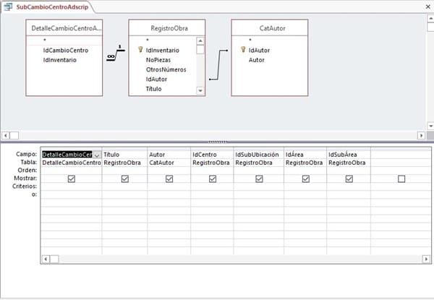This screenshot has height=300, width=434.
Task: Click the Campo row label
Action: [26, 154]
